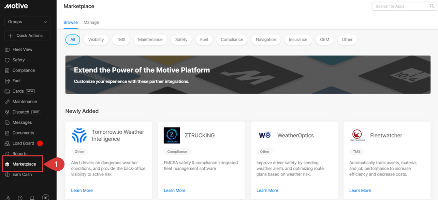This screenshot has width=438, height=200.
Task: Filter apps by Maintenance category
Action: (x=150, y=40)
